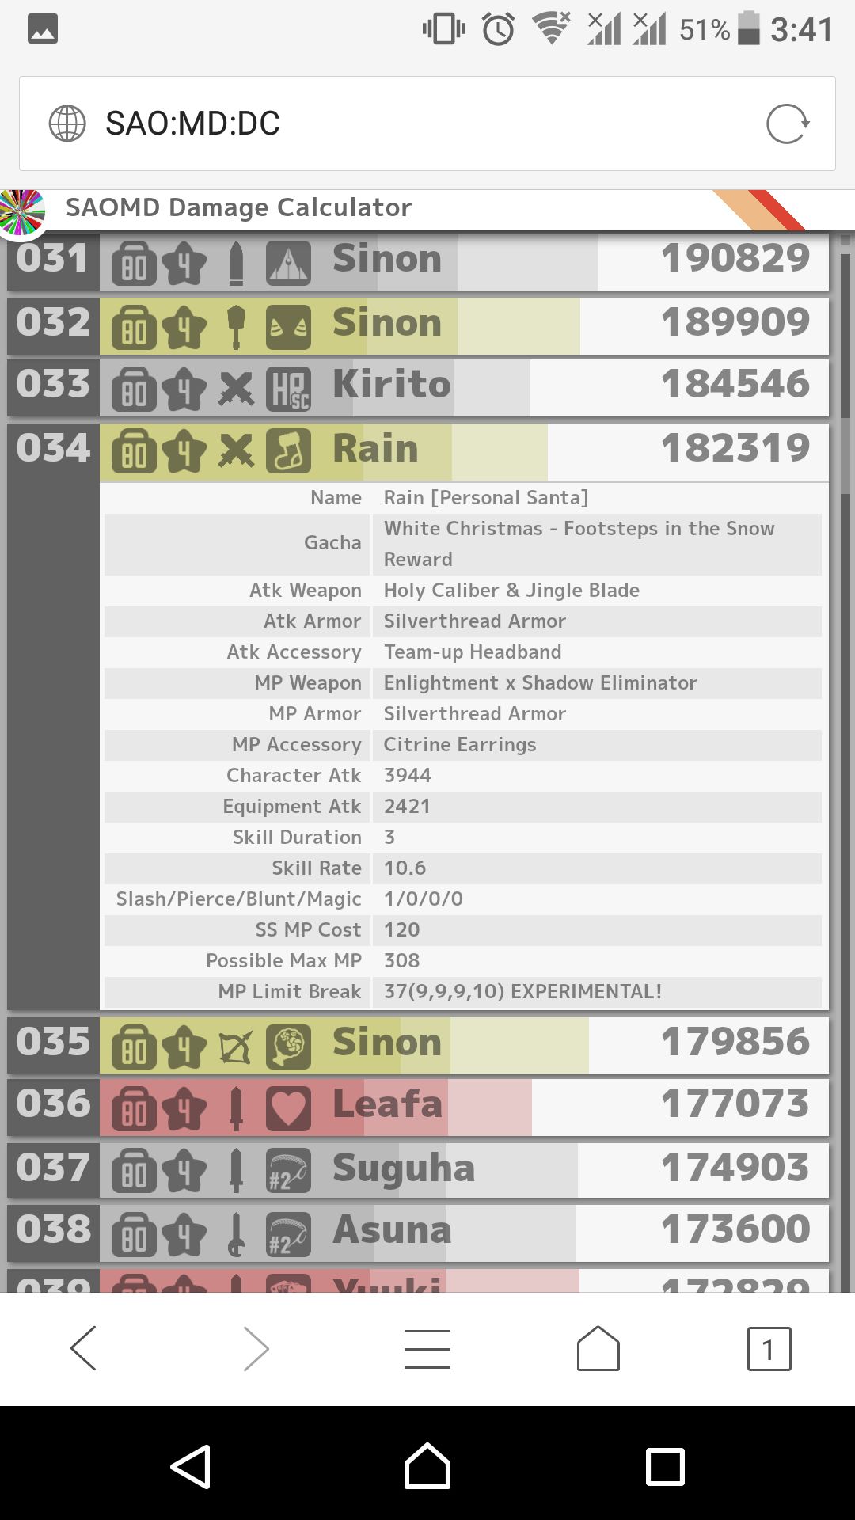Tap the tent icon on row 031
The image size is (855, 1520).
[288, 263]
